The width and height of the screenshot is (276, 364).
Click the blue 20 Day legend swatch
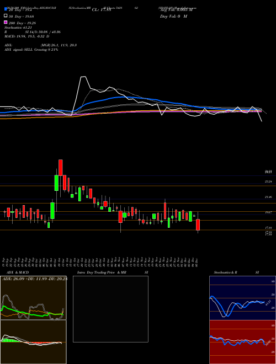pos(6,9)
